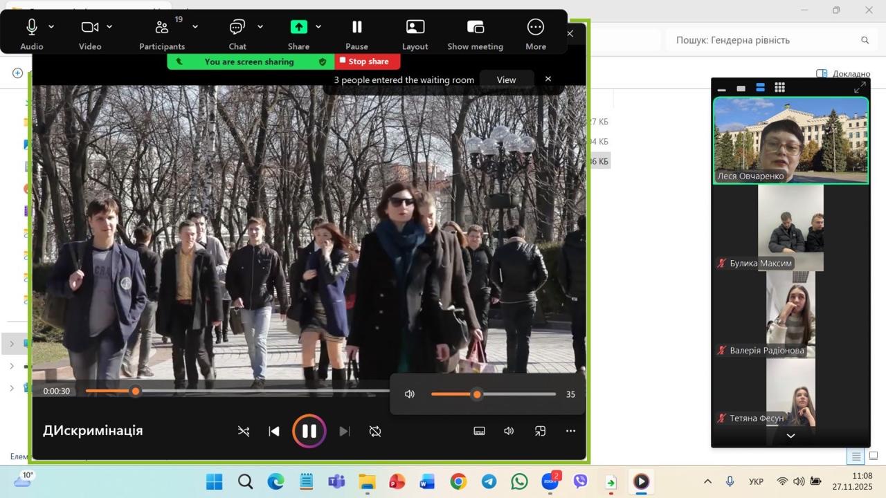Expand the Video options arrow
886x498 pixels.
pos(109,27)
